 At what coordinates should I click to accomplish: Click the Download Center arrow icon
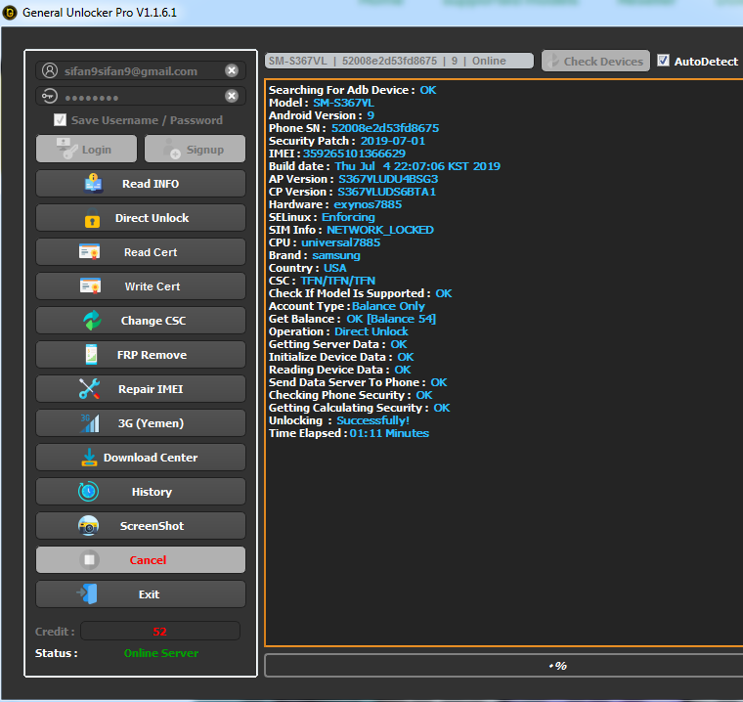coord(88,458)
